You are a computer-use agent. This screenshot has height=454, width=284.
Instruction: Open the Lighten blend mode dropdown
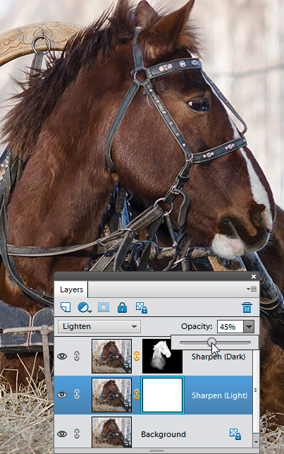pyautogui.click(x=99, y=327)
